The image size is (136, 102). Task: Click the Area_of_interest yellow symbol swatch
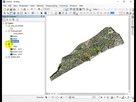[11, 28]
